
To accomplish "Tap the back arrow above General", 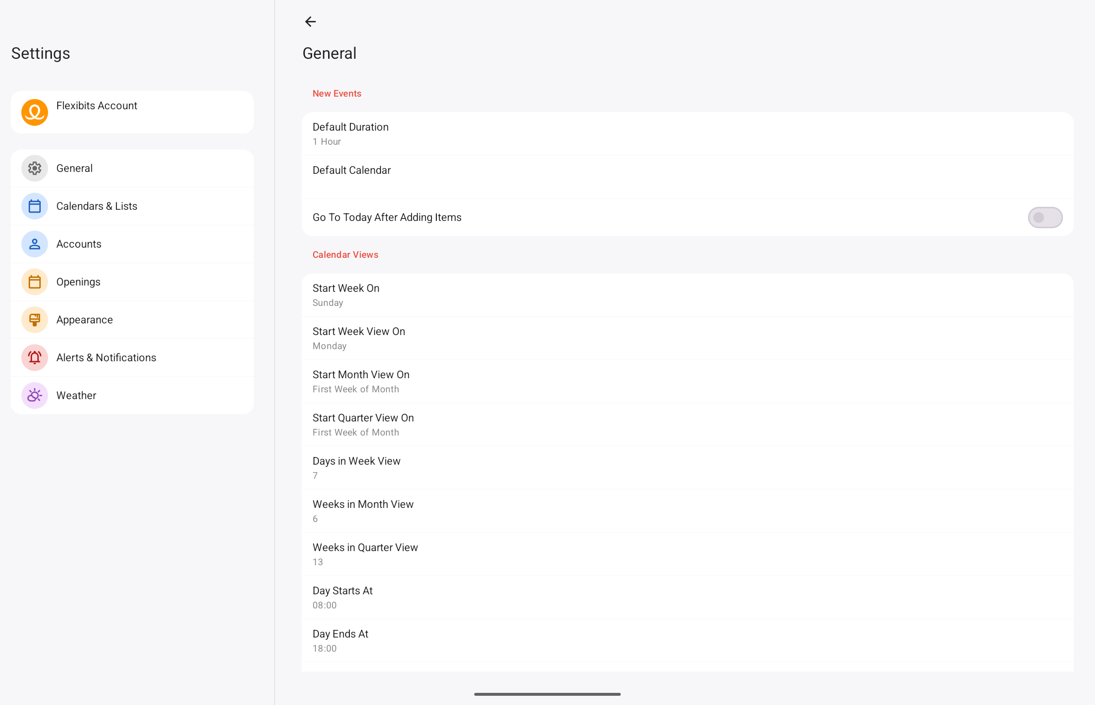I will click(310, 21).
